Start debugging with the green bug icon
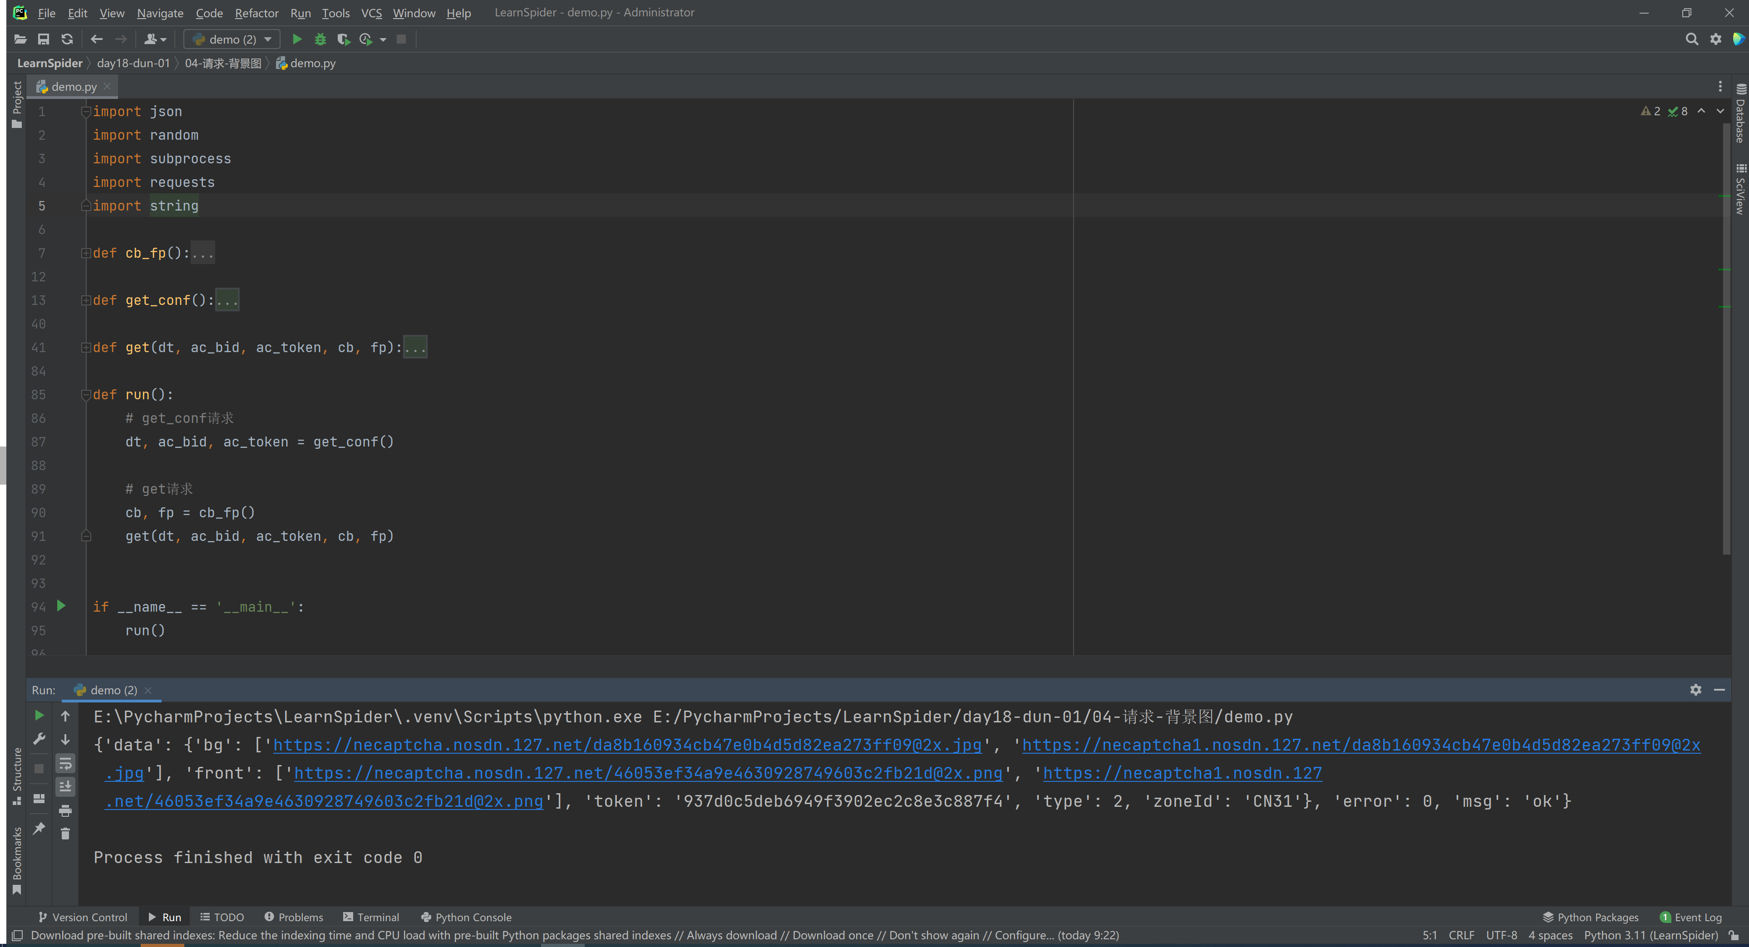The height and width of the screenshot is (947, 1749). [320, 39]
